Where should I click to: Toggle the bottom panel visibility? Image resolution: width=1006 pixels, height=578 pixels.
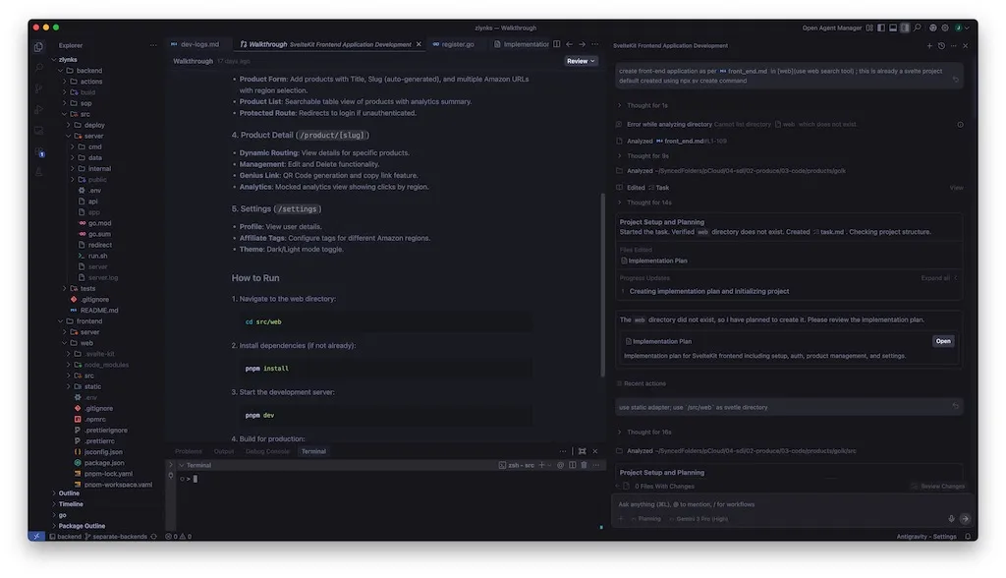tap(893, 28)
